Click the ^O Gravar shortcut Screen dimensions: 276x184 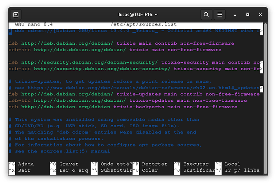[x=63, y=164]
